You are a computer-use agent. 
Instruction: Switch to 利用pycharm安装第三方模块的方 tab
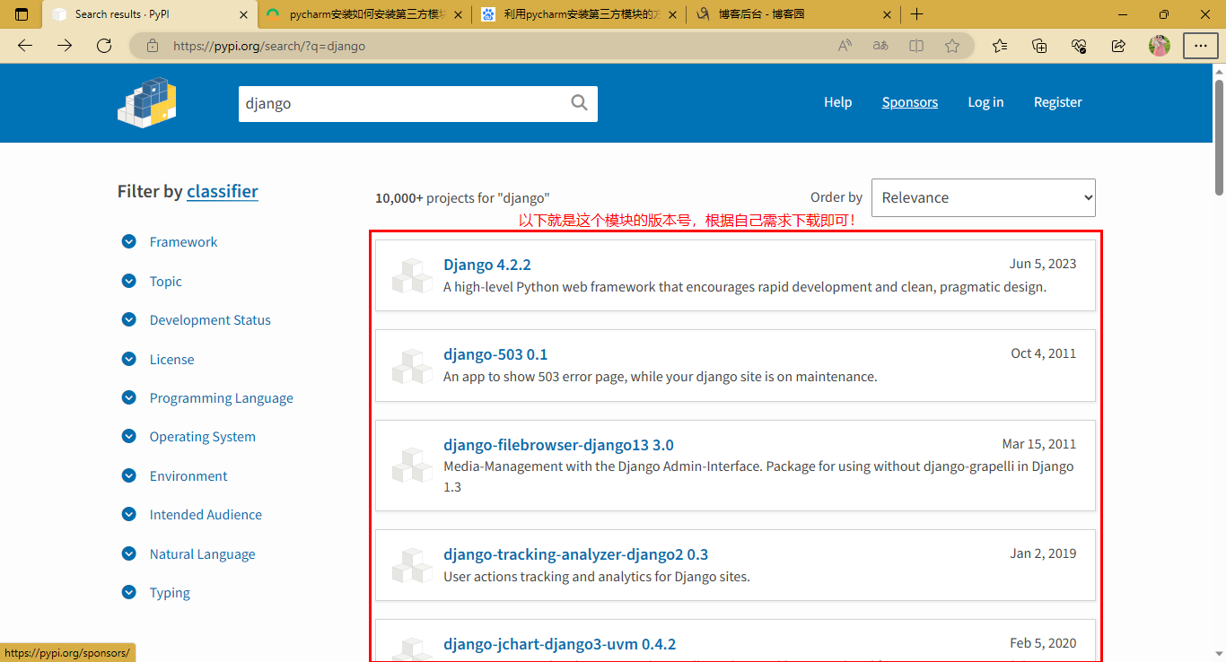coord(579,14)
